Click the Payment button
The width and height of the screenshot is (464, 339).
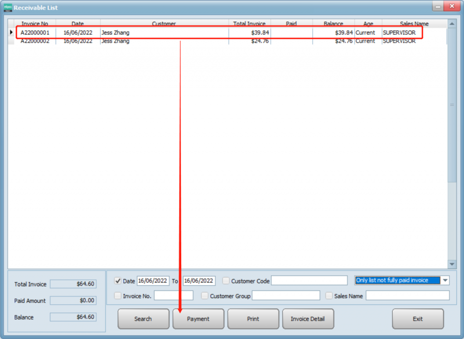(x=198, y=319)
